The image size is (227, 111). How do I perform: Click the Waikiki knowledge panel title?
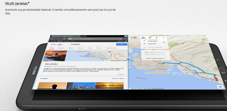[52, 64]
